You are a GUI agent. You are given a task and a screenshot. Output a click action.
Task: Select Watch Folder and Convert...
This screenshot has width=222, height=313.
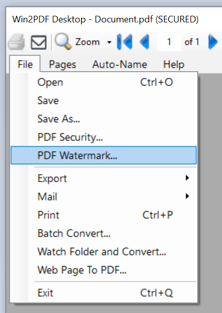point(104,252)
